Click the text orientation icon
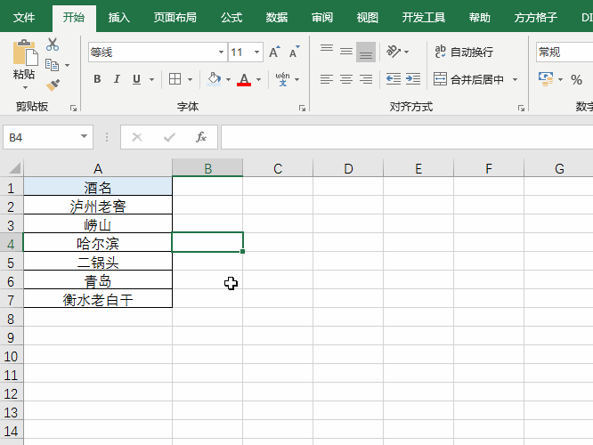This screenshot has height=445, width=593. click(393, 52)
